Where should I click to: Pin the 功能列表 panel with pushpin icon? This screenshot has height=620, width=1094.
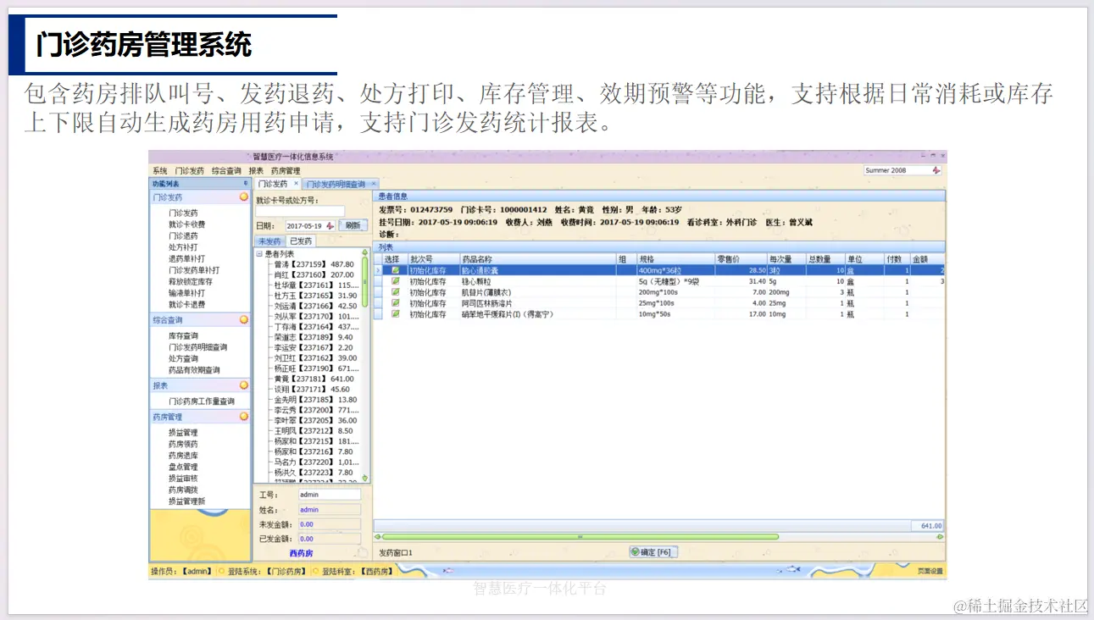[x=246, y=183]
